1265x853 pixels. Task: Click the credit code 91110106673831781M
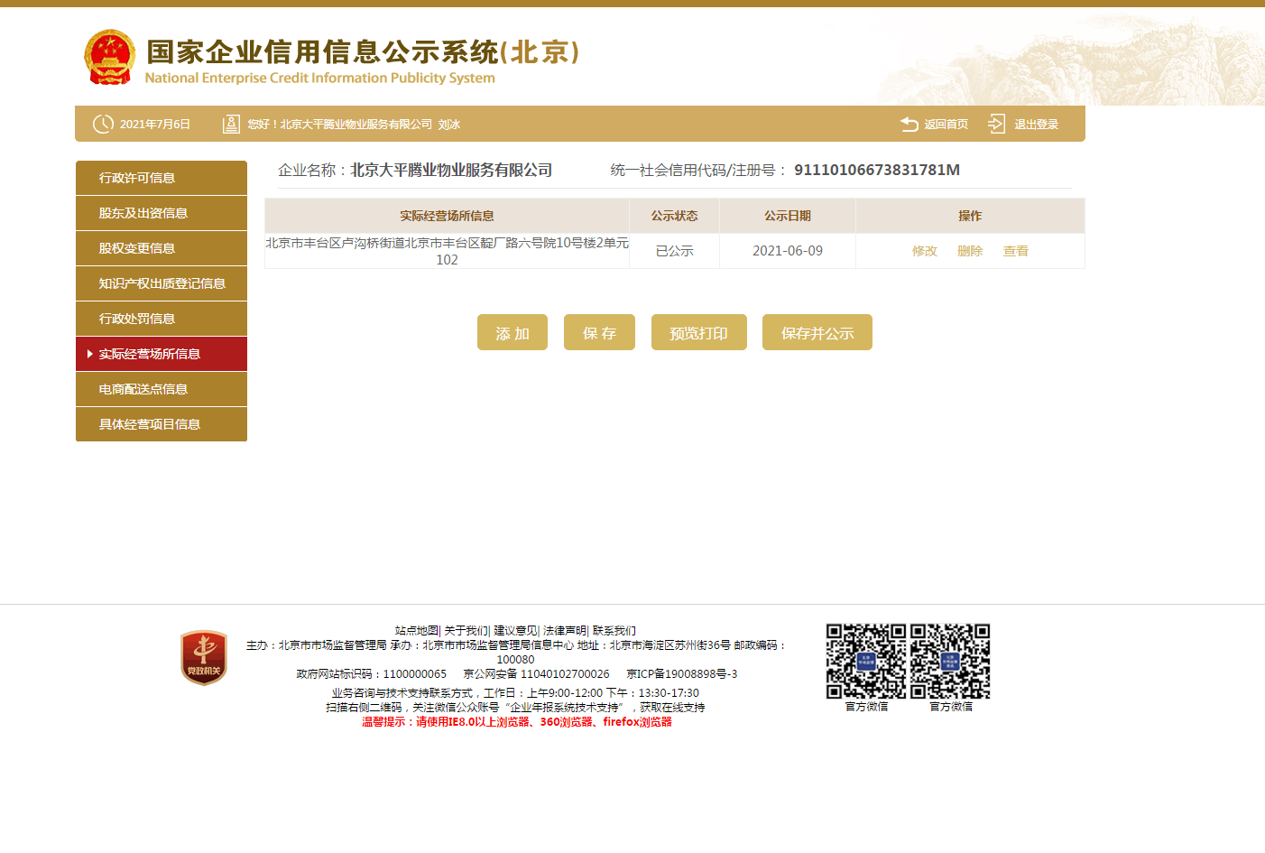(x=877, y=170)
